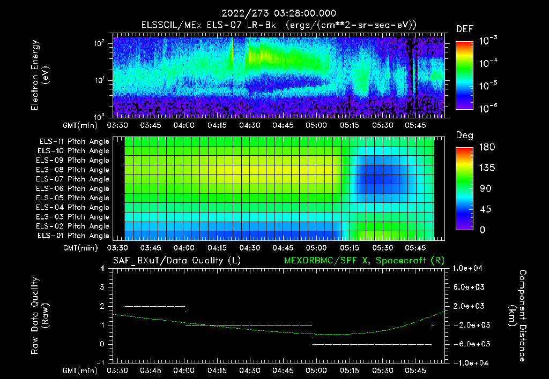Select the Component Distance (km) axis label
Image resolution: width=549 pixels, height=379 pixels.
[x=517, y=316]
